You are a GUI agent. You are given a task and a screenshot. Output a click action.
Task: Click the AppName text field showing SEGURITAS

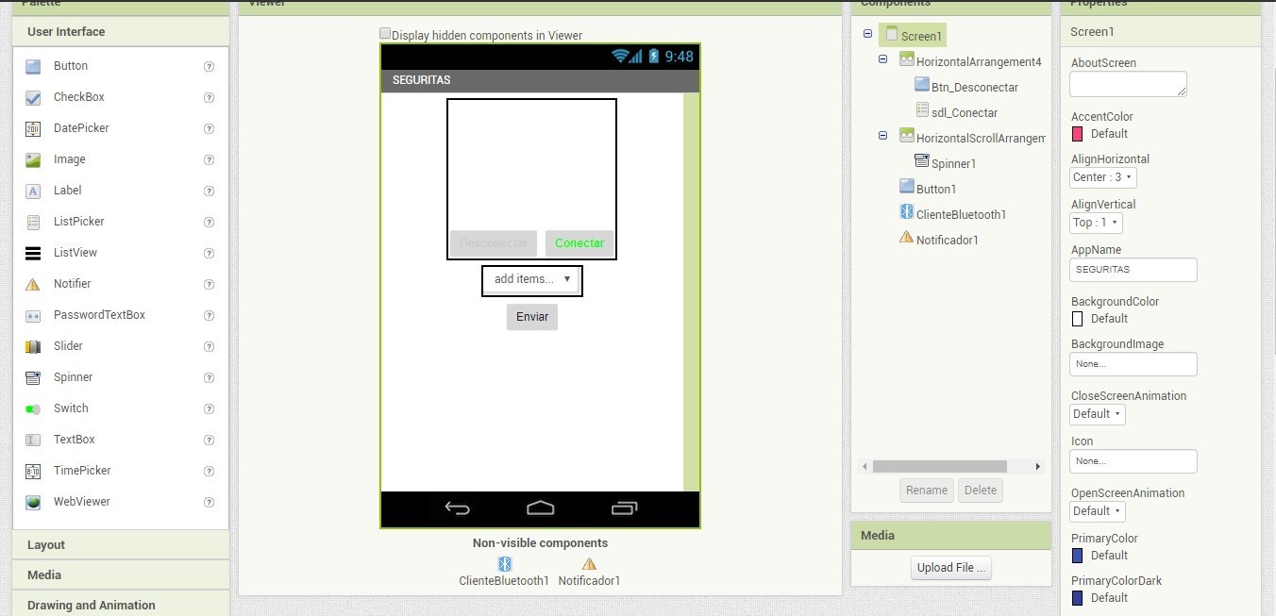(1133, 269)
